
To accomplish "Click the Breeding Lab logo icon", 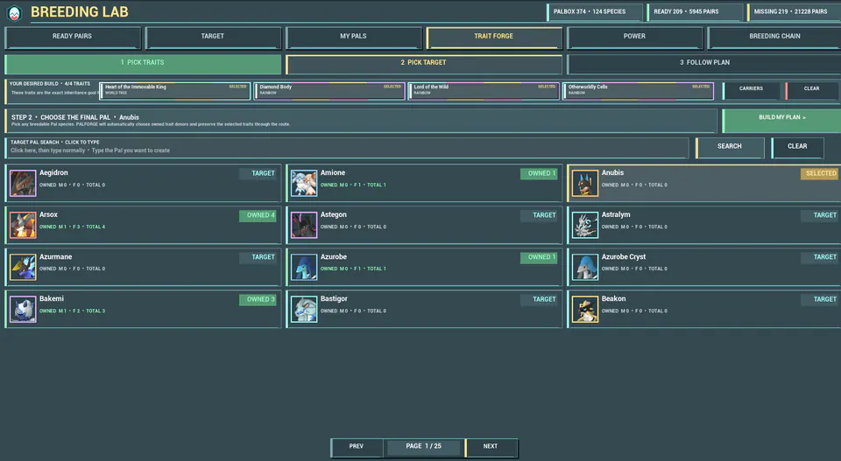I will point(15,13).
